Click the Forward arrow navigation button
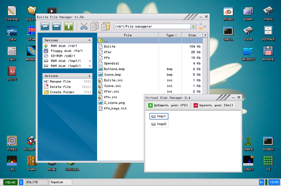 coord(57,27)
